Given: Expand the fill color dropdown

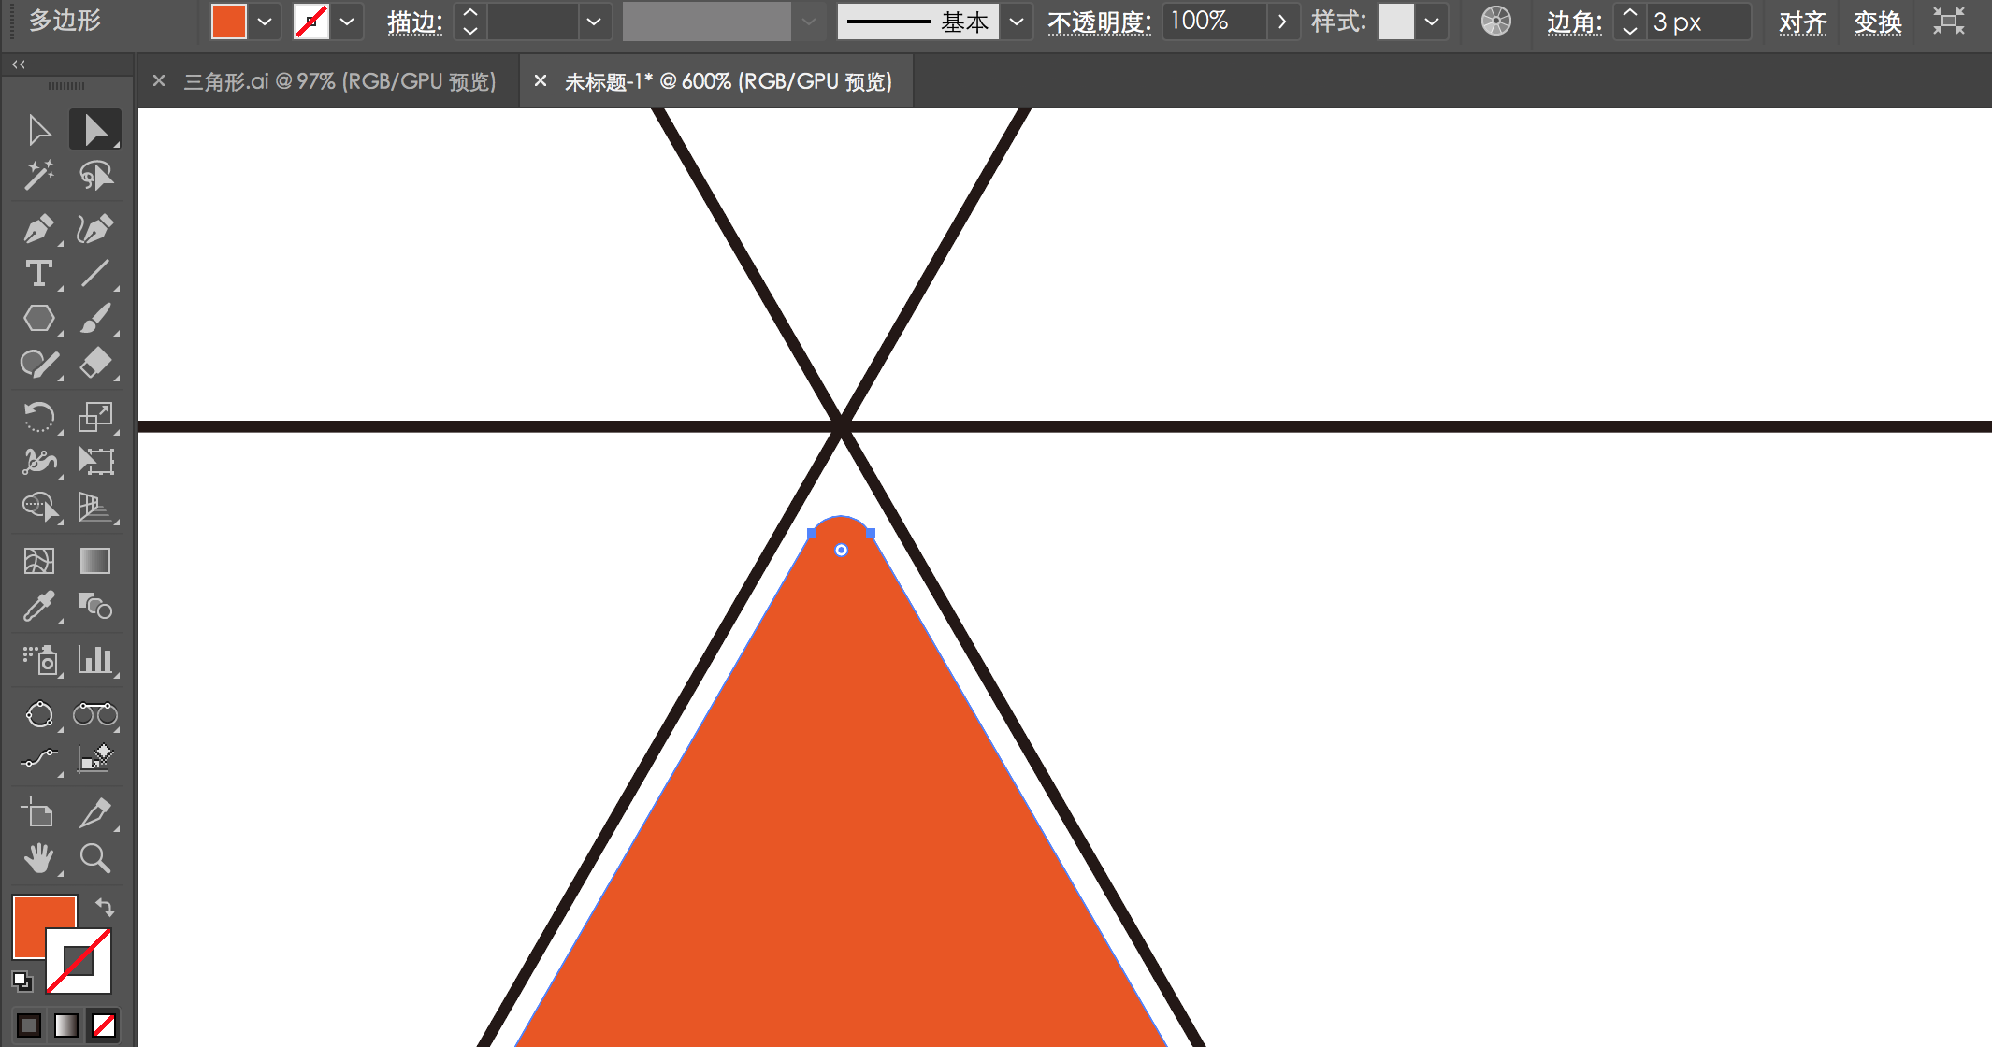Looking at the screenshot, I should tap(265, 22).
